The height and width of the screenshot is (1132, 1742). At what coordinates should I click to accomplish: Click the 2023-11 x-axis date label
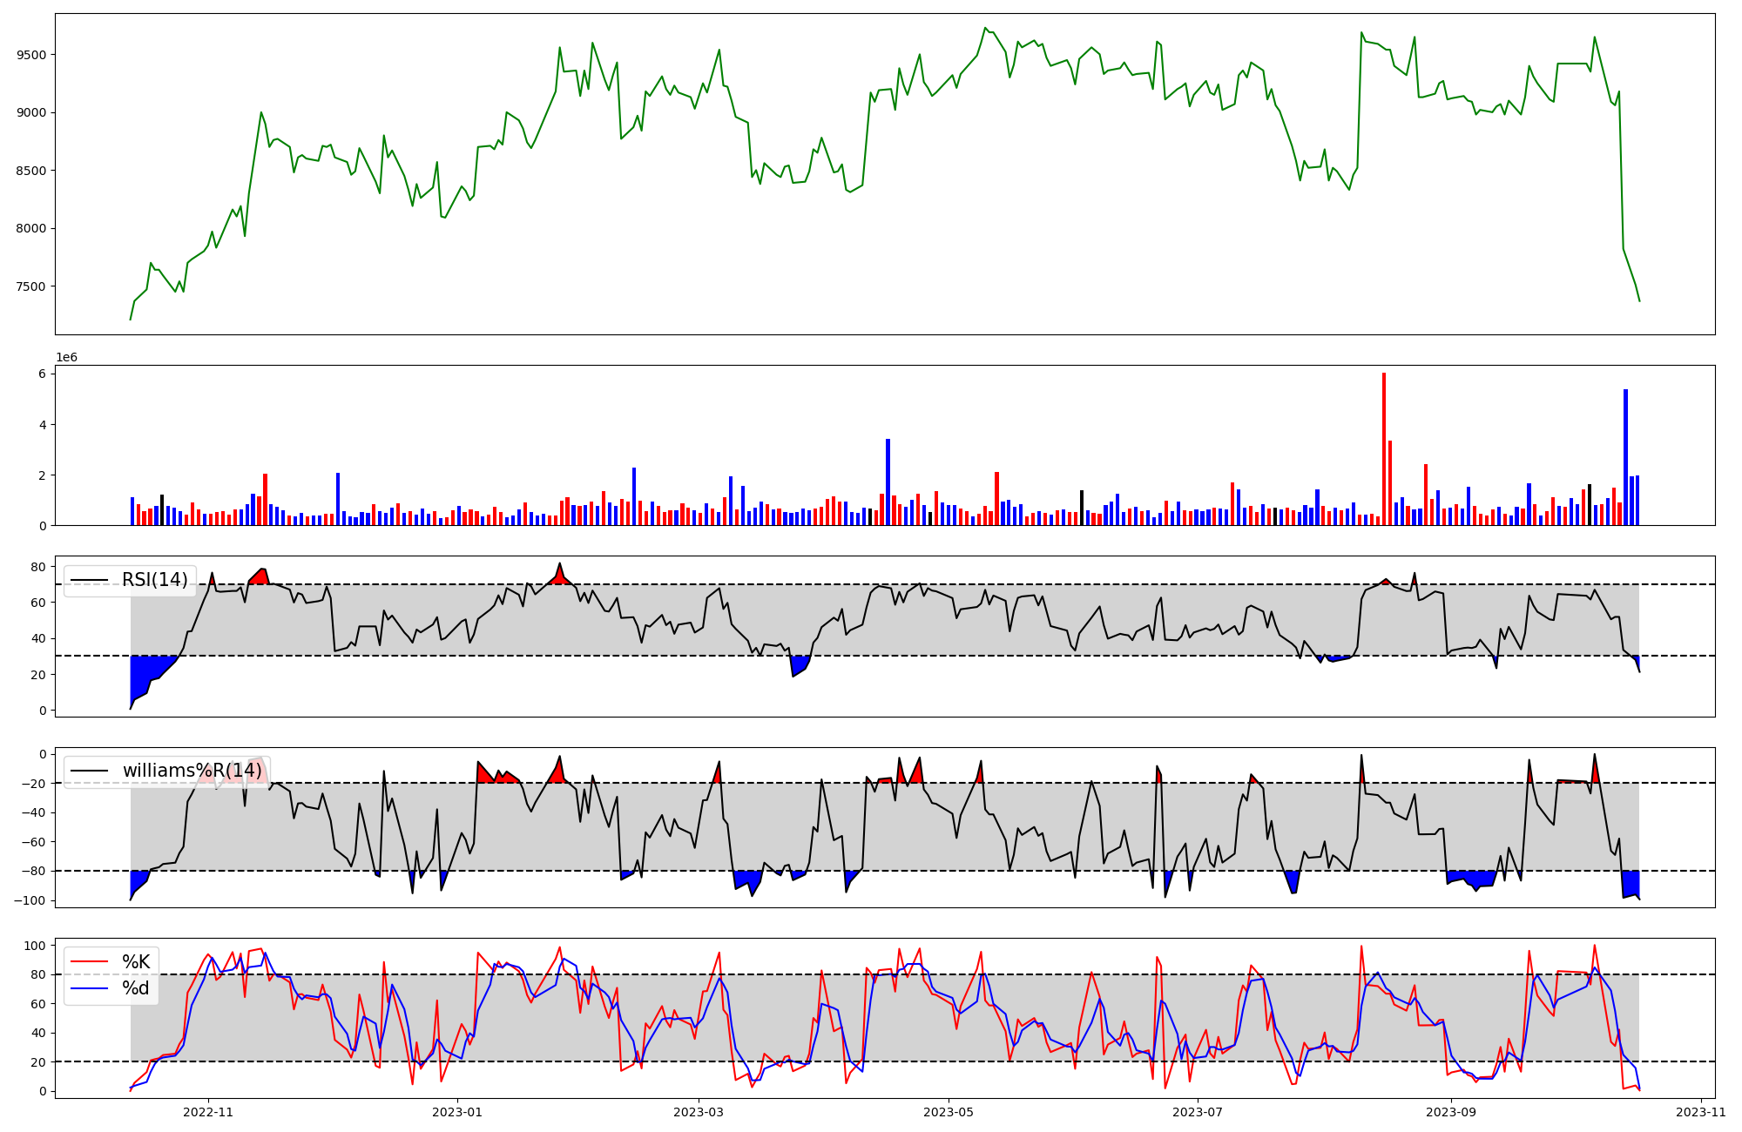pos(1700,1112)
